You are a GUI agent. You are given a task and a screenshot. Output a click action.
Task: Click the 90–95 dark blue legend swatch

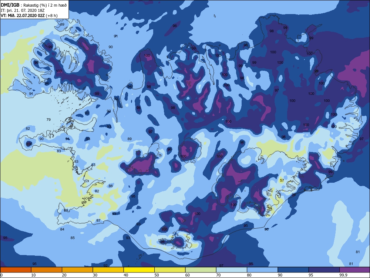293,270
